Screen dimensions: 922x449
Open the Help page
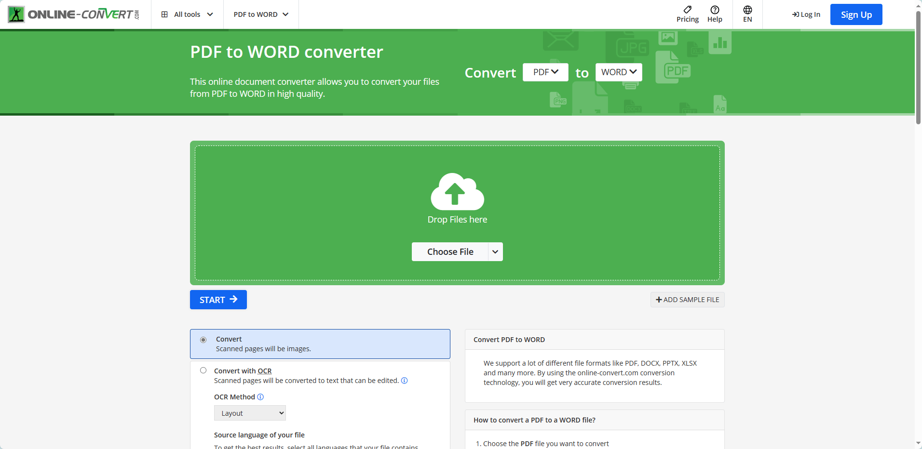coord(715,14)
